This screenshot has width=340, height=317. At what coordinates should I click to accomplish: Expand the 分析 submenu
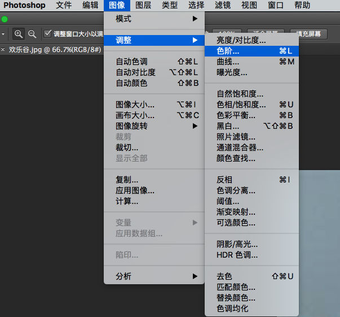coord(154,276)
